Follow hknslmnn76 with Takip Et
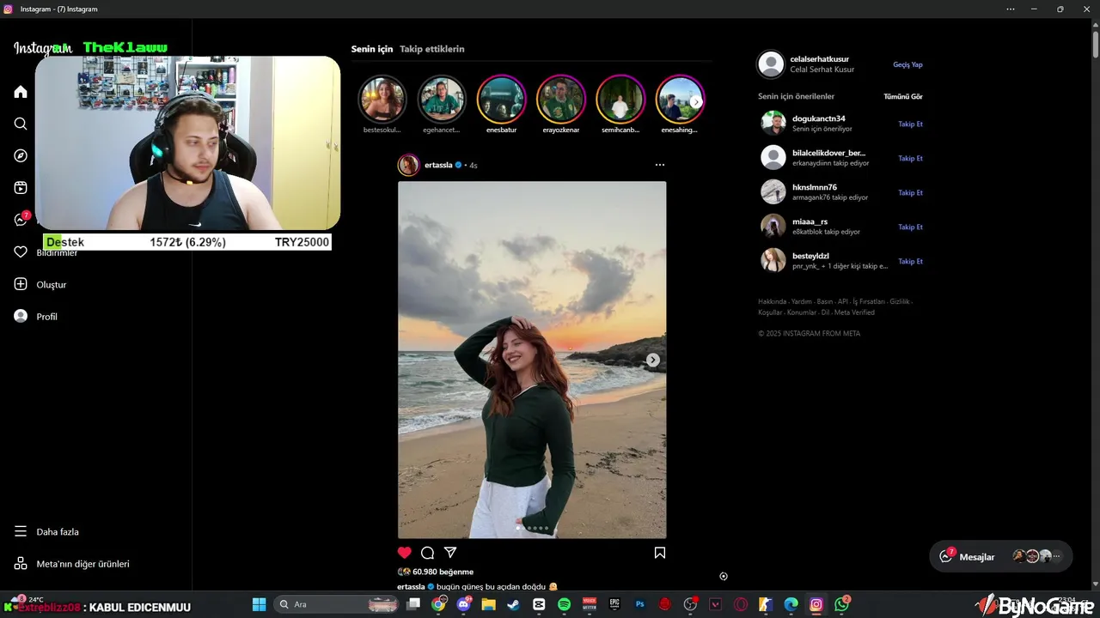1100x618 pixels. tap(910, 192)
